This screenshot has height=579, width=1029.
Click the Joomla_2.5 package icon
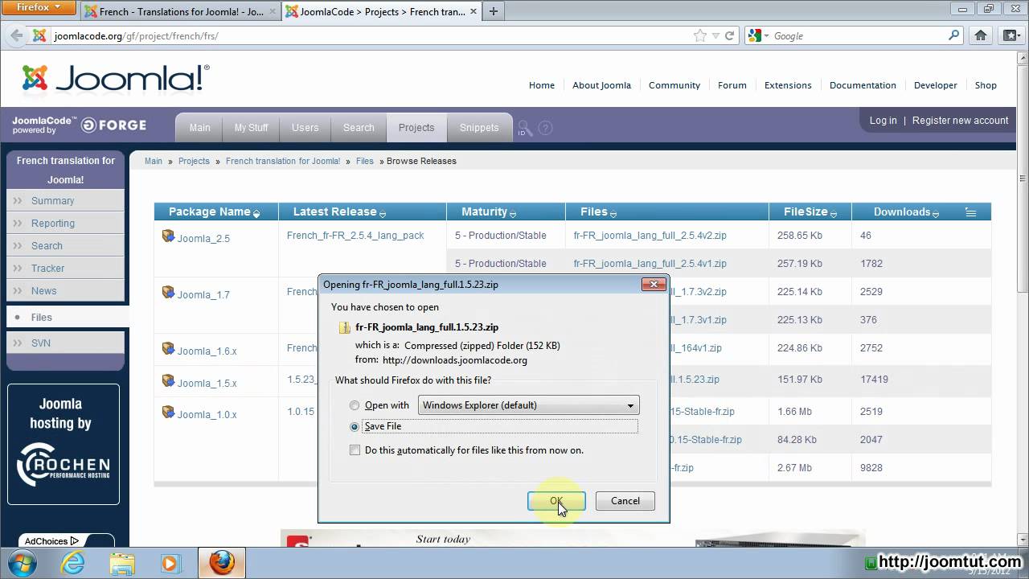coord(168,236)
